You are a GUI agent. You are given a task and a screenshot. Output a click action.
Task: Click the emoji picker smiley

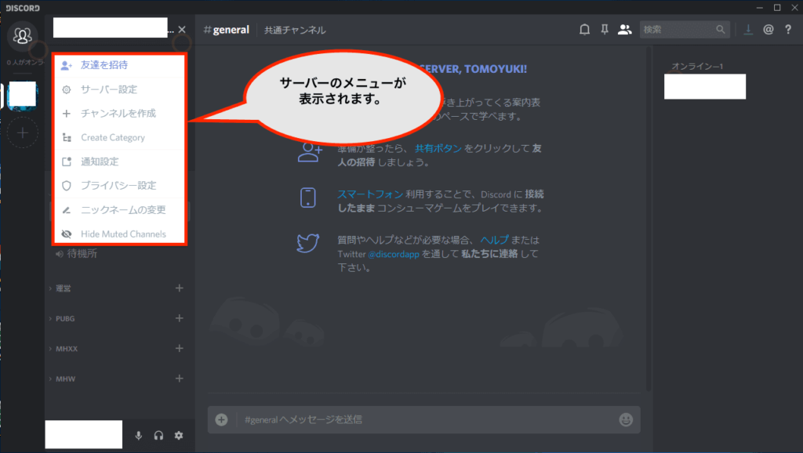625,419
